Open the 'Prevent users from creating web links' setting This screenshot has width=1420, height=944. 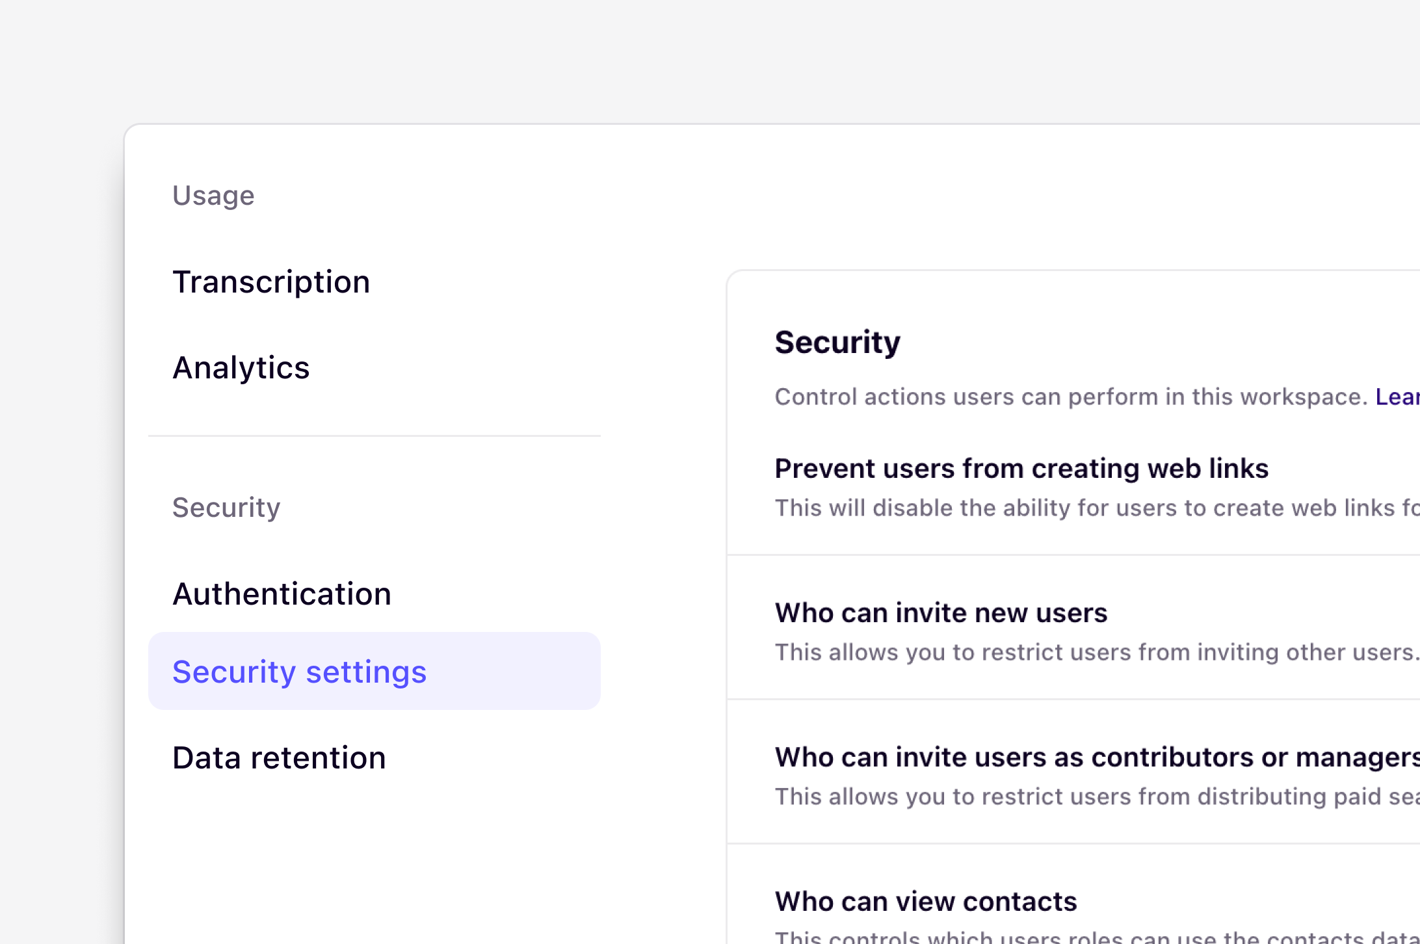(1021, 468)
